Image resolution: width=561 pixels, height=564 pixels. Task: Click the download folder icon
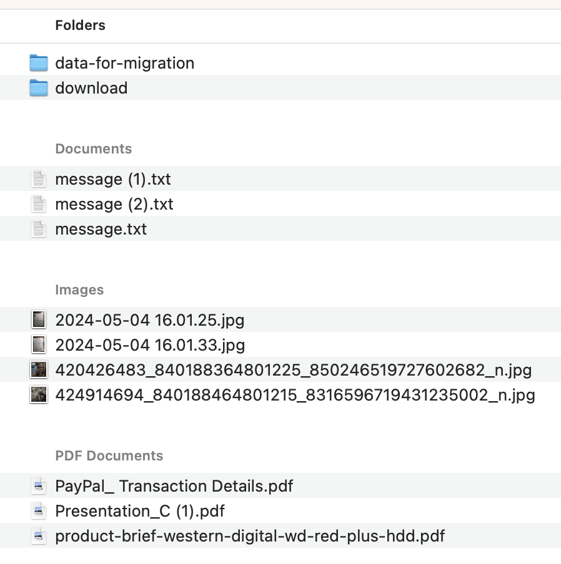coord(39,88)
